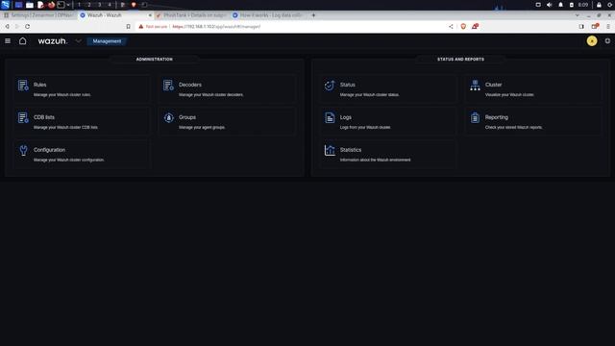Open the browser main menu
The image size is (615, 346).
(x=608, y=27)
